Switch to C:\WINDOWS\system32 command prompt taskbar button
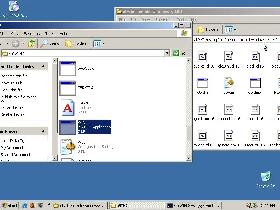Screen dimensions: 280x210 click(x=194, y=205)
